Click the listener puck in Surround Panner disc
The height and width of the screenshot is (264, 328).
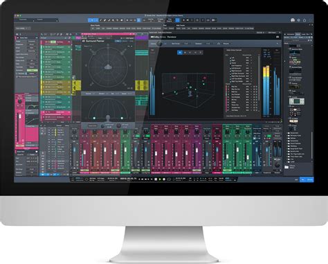pyautogui.click(x=108, y=67)
